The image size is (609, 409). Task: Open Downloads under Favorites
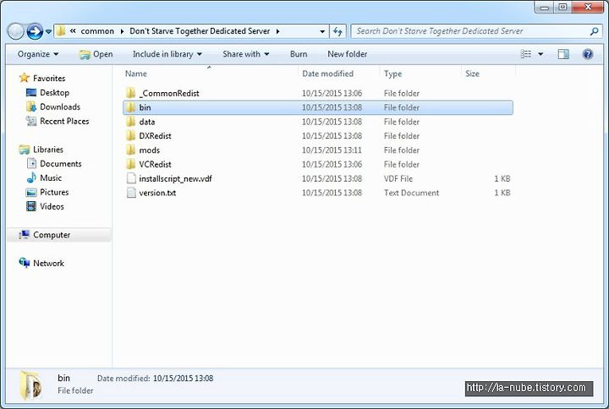pos(60,107)
